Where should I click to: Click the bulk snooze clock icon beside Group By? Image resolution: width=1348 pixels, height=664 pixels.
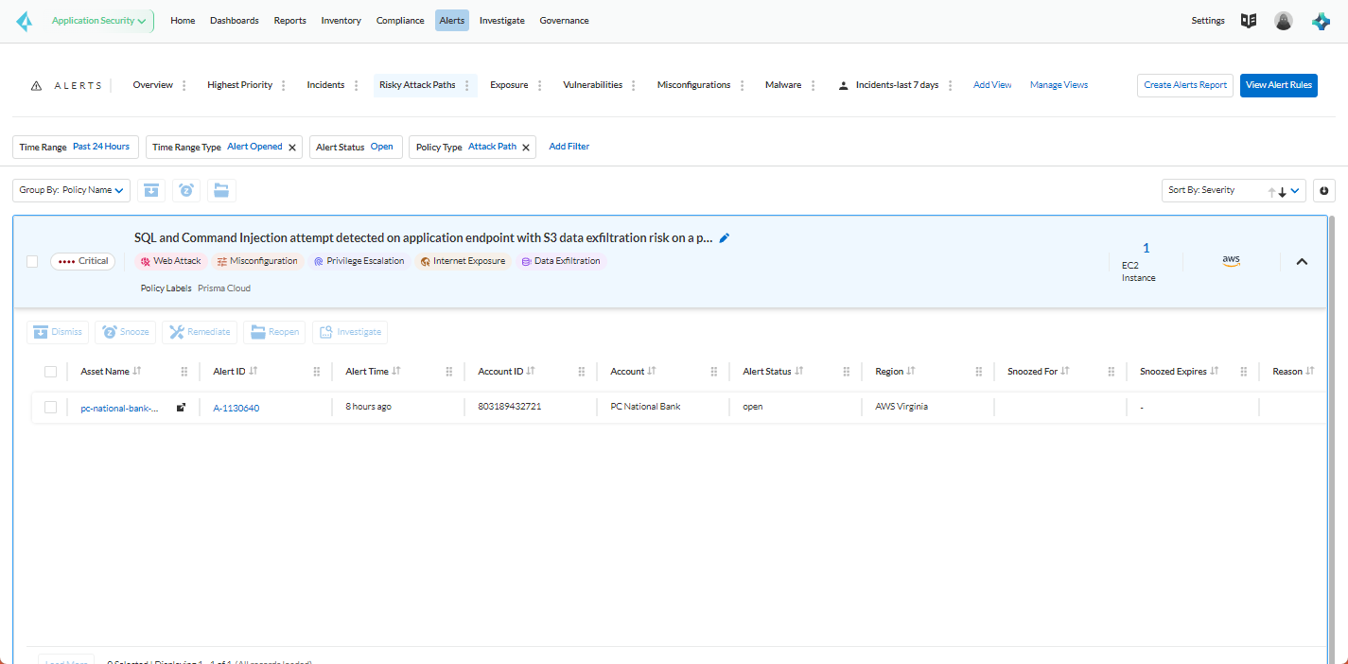click(x=186, y=190)
